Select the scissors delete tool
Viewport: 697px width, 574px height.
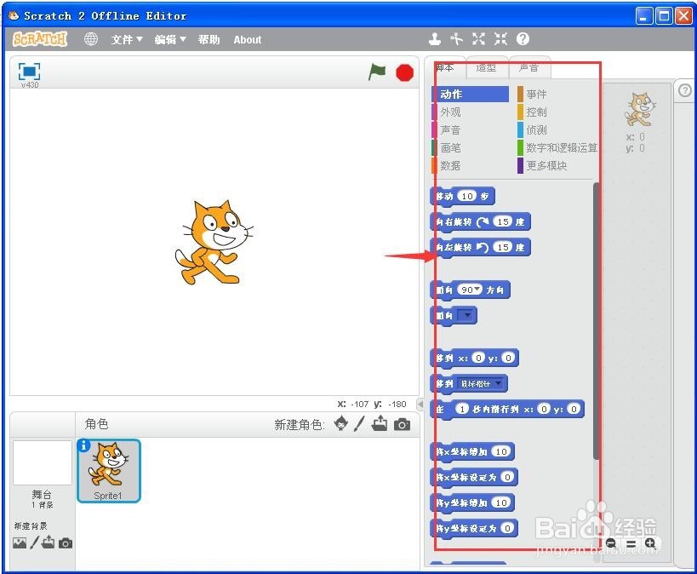click(456, 39)
